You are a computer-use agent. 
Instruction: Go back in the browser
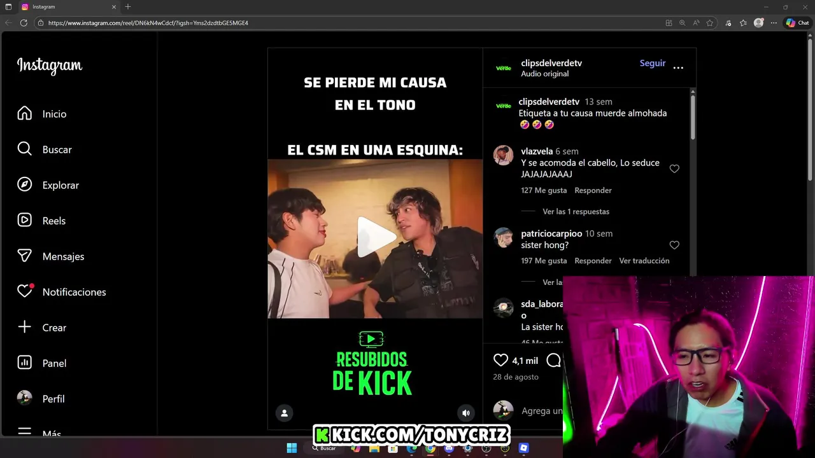(x=8, y=23)
